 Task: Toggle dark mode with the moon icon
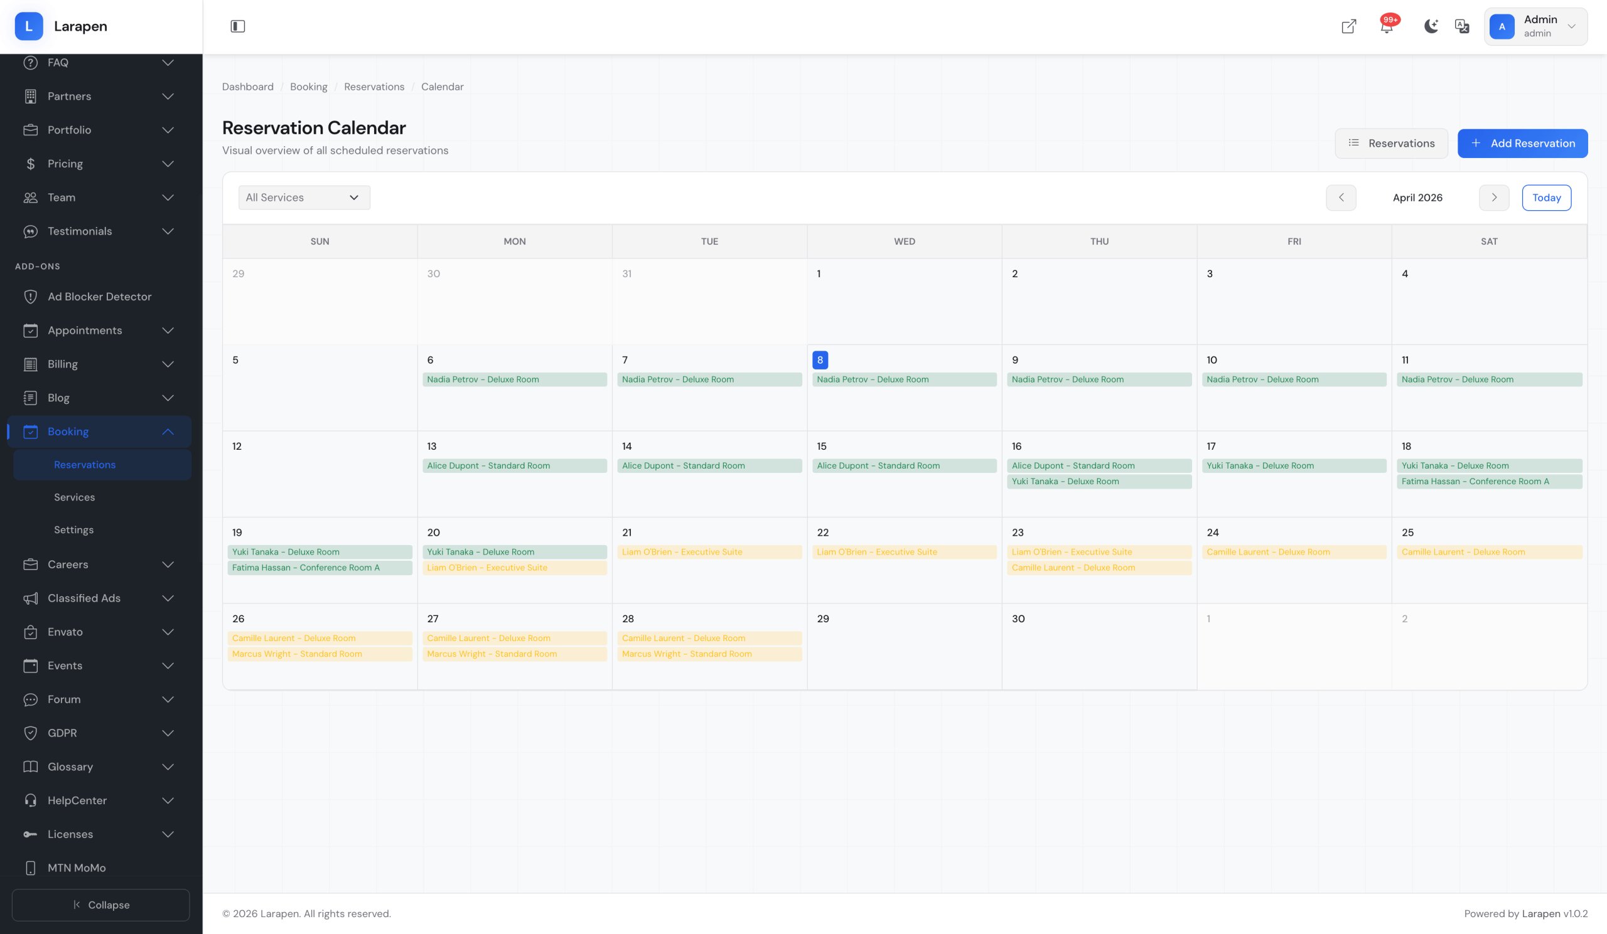[x=1431, y=26]
